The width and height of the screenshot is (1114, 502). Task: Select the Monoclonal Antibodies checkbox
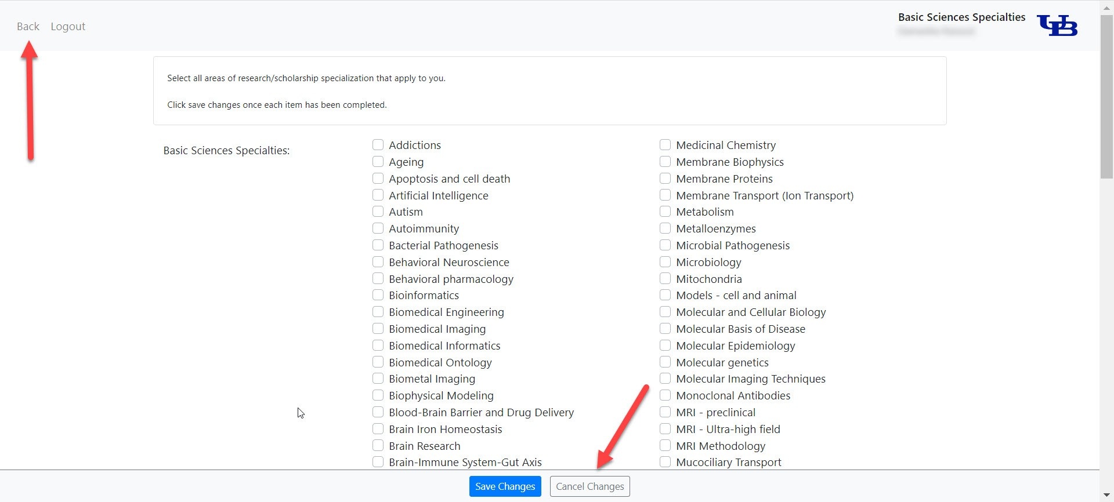point(665,395)
